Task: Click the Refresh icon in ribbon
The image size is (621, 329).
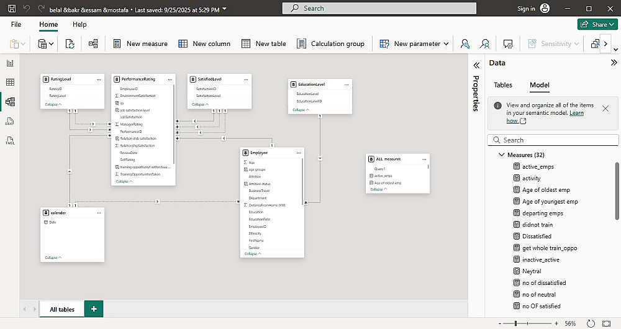Action: [x=70, y=43]
